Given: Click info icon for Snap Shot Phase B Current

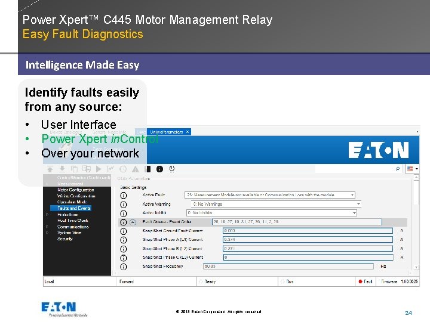Looking at the screenshot, I should coord(124,249).
